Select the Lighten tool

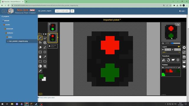tap(40, 66)
